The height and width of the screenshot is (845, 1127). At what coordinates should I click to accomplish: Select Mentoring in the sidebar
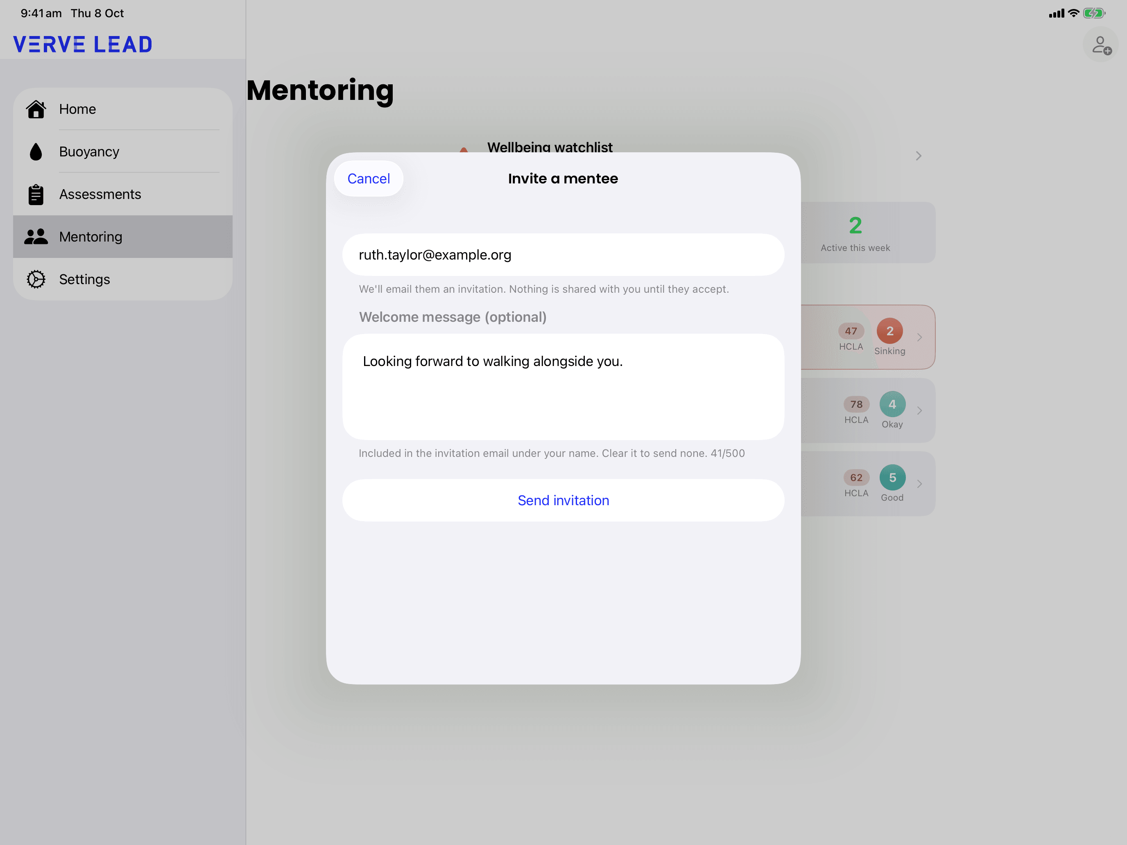pos(123,237)
